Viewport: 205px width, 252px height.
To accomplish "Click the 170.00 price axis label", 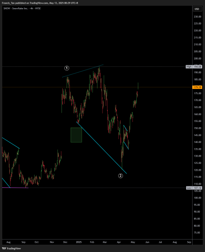I will (198, 100).
